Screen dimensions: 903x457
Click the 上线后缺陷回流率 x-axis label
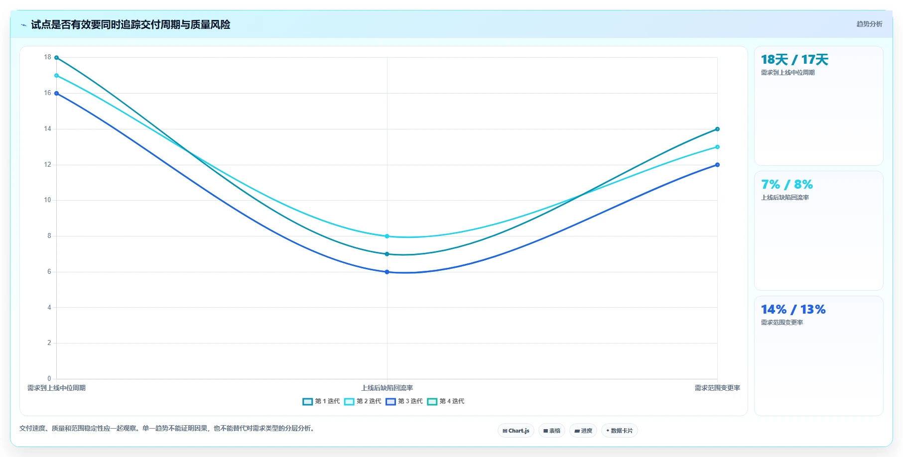click(x=387, y=388)
